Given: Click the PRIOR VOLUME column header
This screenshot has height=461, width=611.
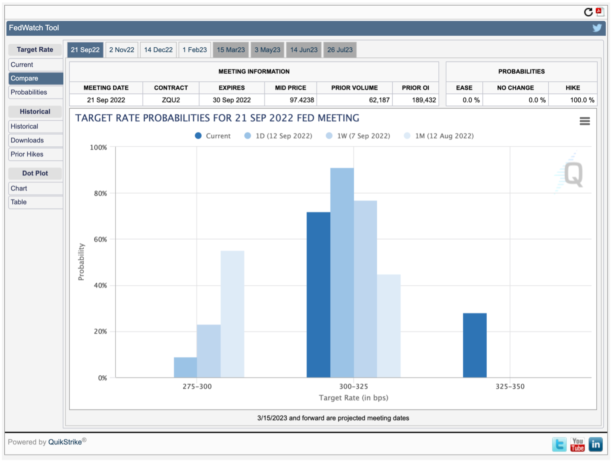Looking at the screenshot, I should [355, 88].
